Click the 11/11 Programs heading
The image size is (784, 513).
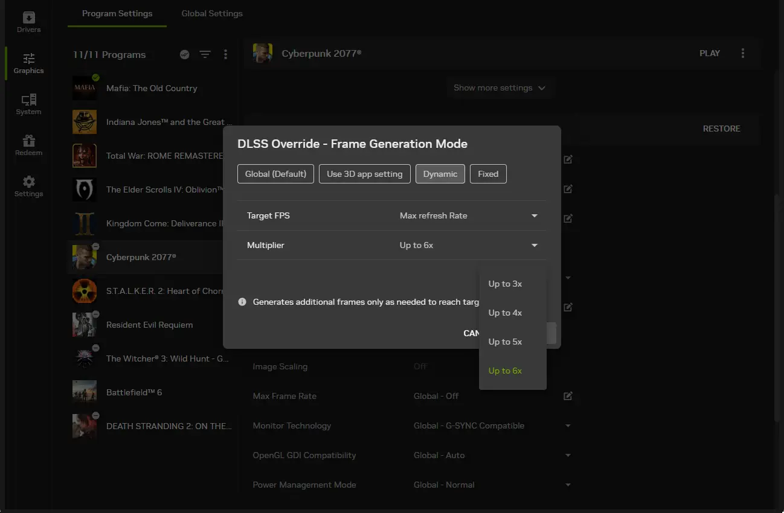(109, 54)
